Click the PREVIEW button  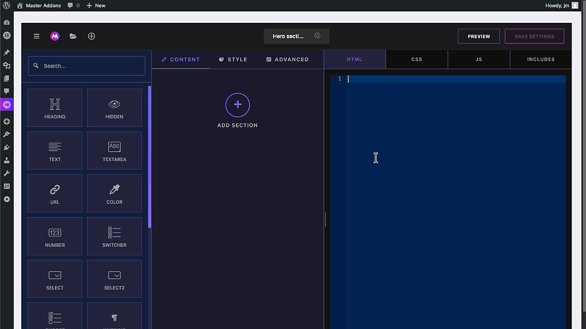pos(479,36)
